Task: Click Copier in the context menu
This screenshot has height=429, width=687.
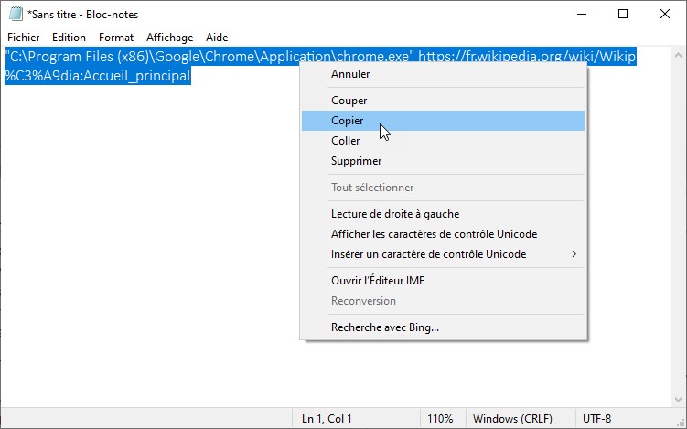Action: coord(347,121)
